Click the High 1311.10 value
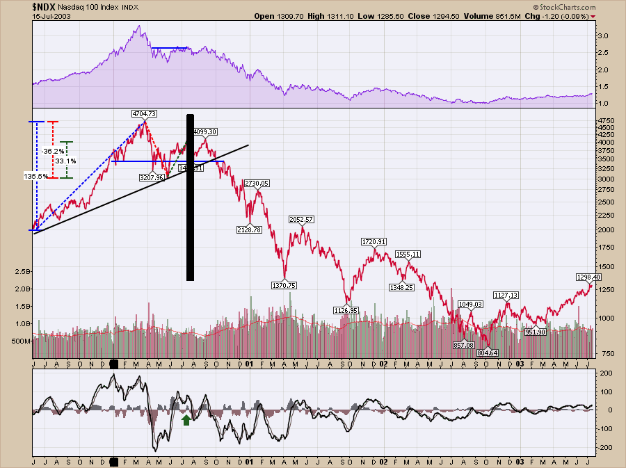Screen dimensions: 626x468 click(331, 17)
